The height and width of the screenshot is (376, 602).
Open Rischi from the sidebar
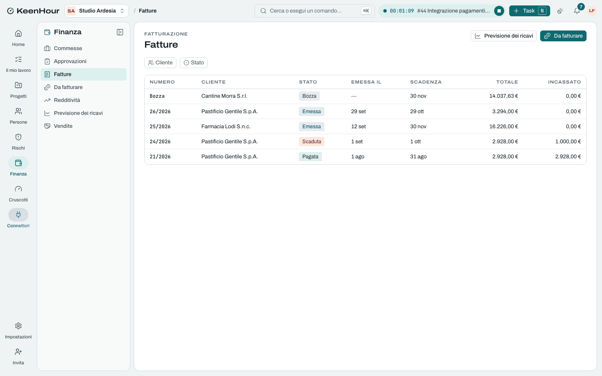click(18, 142)
